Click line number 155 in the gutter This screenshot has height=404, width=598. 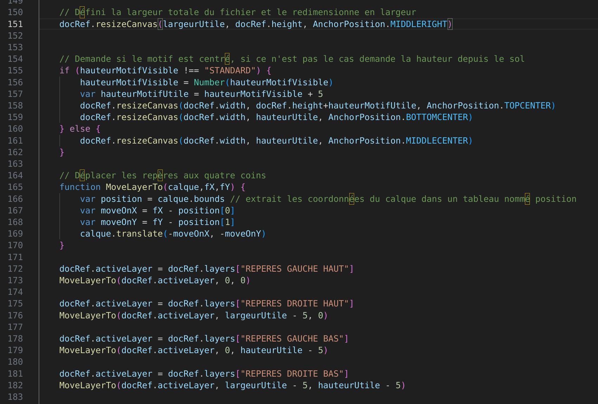click(15, 71)
